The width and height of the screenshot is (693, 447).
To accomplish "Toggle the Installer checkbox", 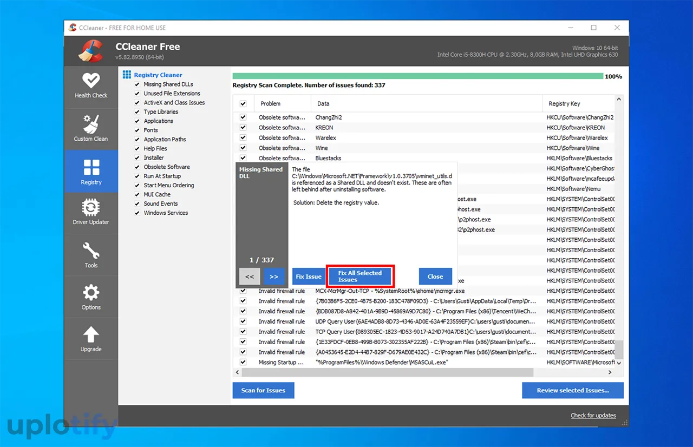I will [x=137, y=158].
